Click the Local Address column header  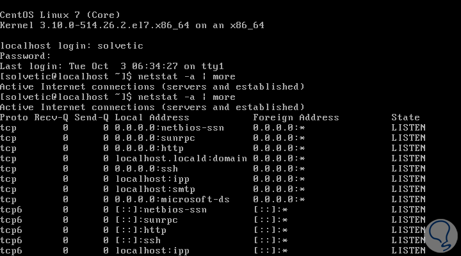coord(152,117)
